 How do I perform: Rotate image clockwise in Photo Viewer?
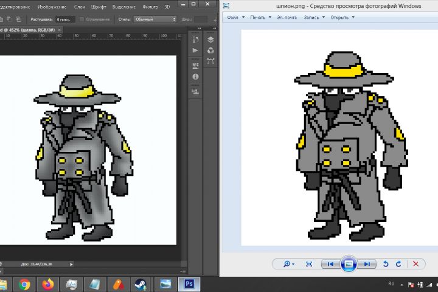pyautogui.click(x=398, y=264)
